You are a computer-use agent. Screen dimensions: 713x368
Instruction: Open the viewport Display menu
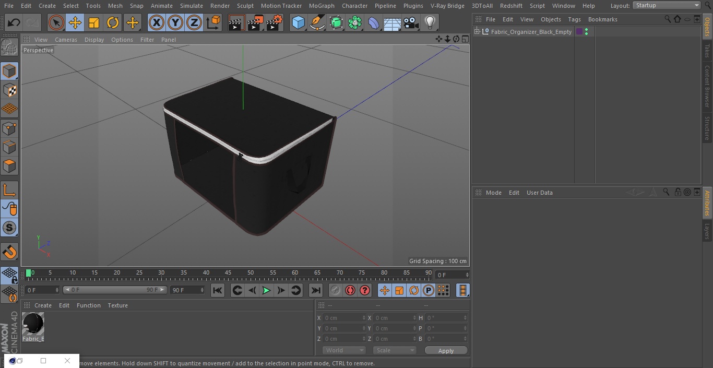coord(94,40)
